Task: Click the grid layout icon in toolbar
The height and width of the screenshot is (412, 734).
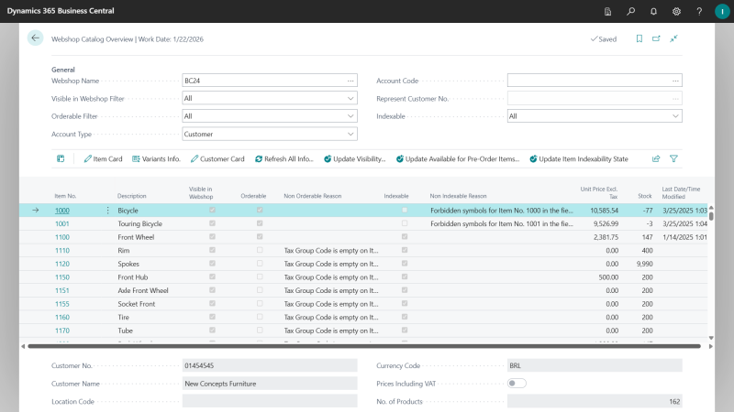Action: (61, 158)
